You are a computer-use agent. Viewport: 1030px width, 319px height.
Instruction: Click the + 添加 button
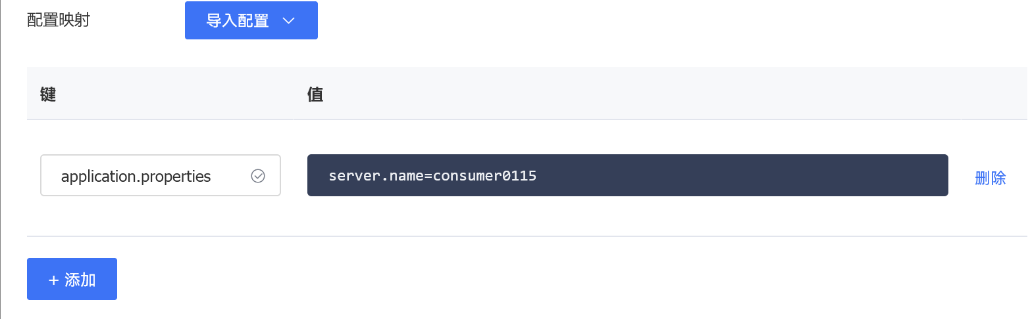(x=72, y=279)
